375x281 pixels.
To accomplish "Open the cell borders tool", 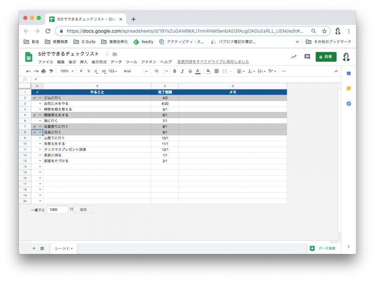I will point(216,71).
